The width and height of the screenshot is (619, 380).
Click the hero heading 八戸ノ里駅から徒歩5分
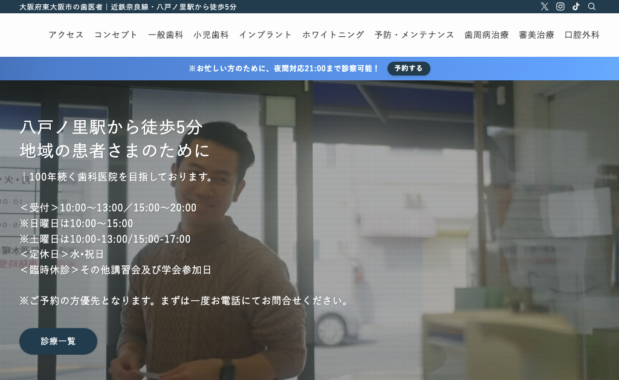coord(111,128)
